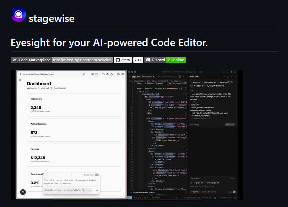The image size is (288, 207).
Task: Click the round globe icon in browser toolbar
Action: pyautogui.click(x=108, y=74)
